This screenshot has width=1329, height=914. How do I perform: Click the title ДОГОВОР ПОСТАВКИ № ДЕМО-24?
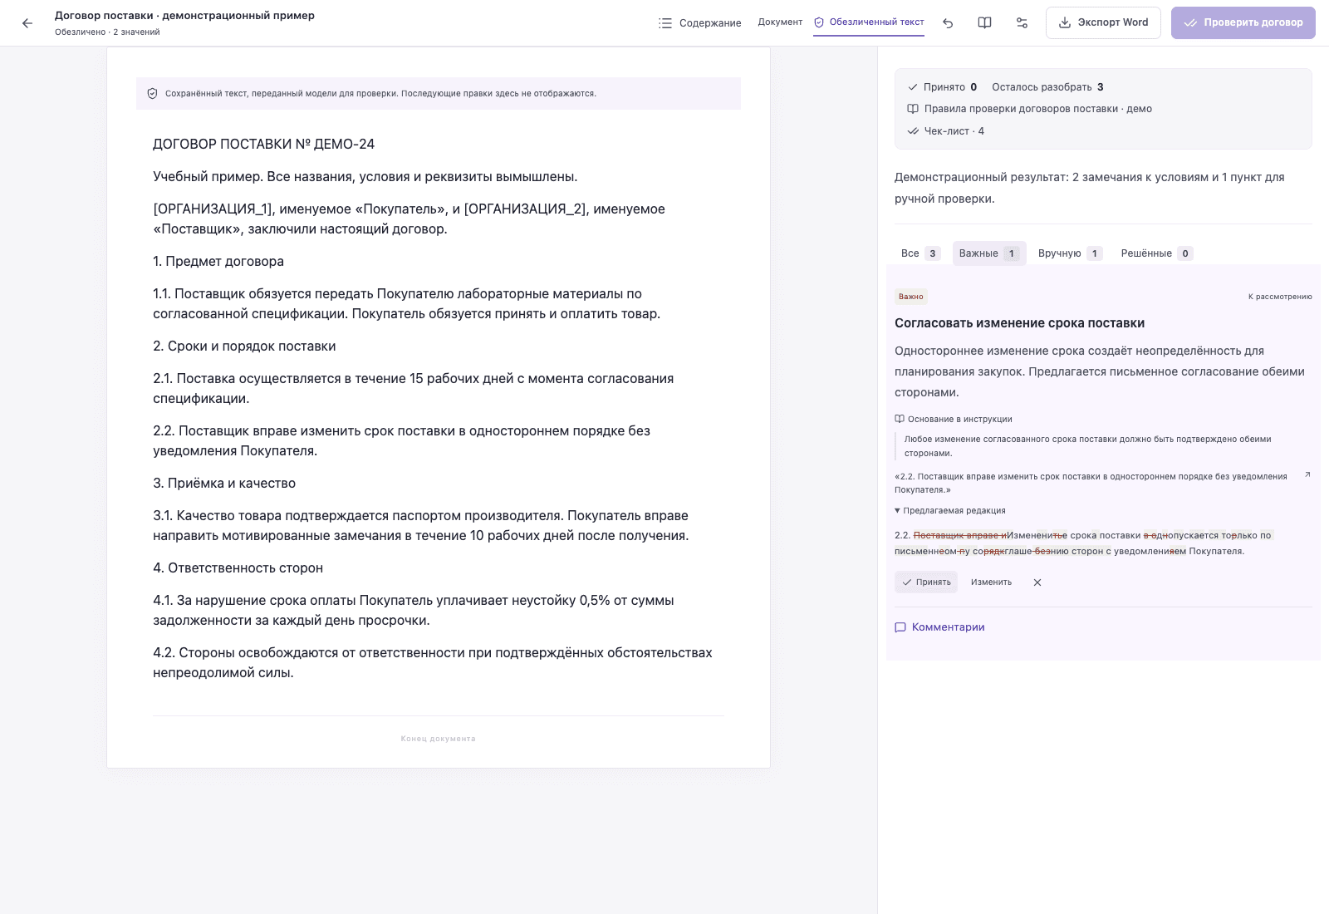tap(263, 145)
